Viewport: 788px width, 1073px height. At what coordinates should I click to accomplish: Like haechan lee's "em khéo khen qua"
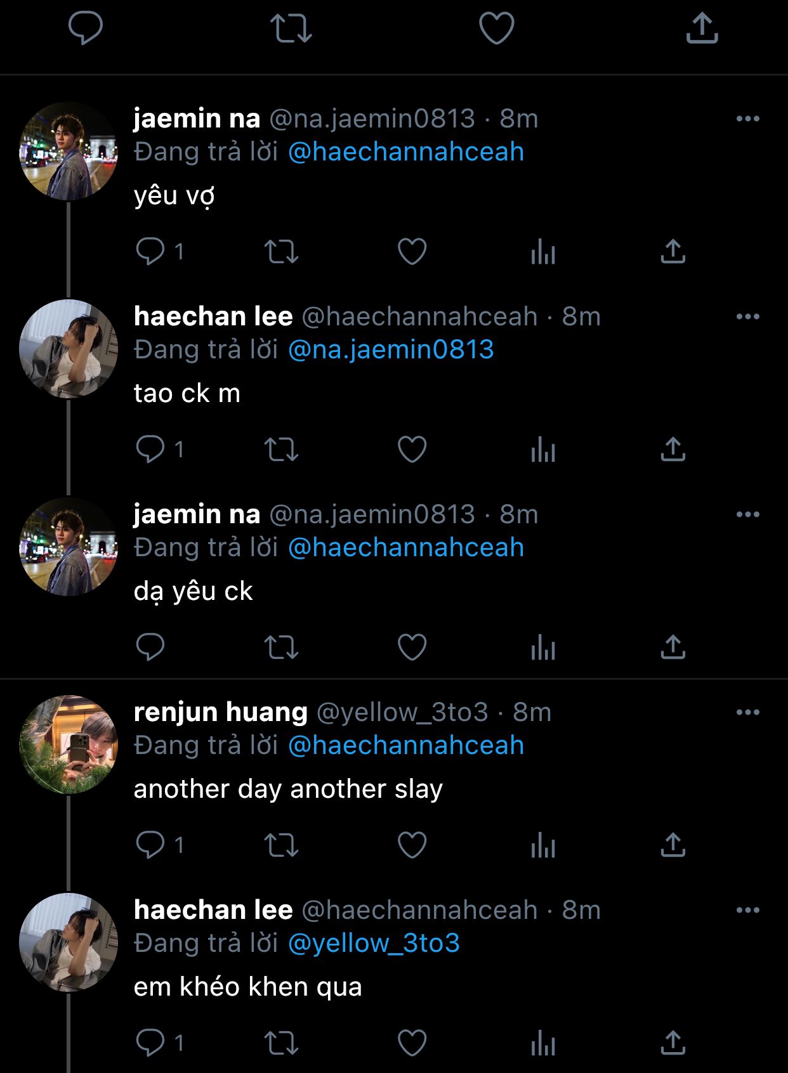tap(412, 1043)
